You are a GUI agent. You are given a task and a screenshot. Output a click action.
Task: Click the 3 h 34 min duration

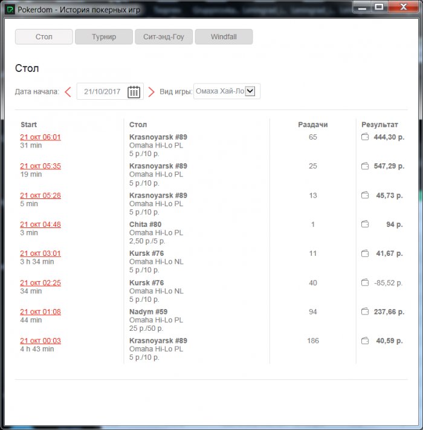37,262
